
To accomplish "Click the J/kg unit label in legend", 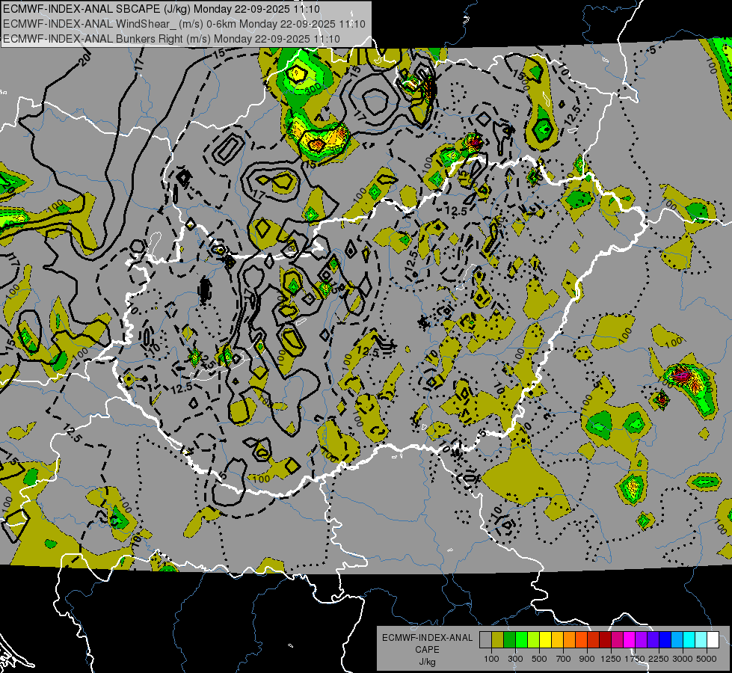I will [x=427, y=662].
